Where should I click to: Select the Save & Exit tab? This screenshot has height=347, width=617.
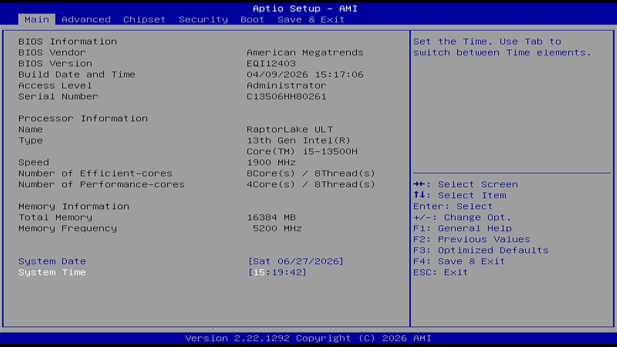[311, 19]
